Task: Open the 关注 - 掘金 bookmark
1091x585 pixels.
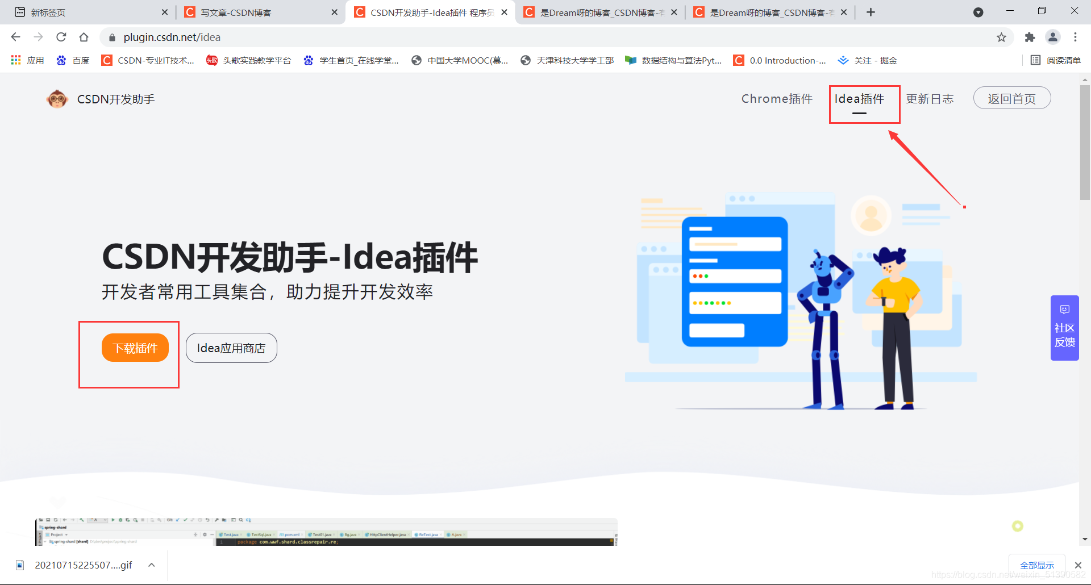Action: click(x=868, y=60)
